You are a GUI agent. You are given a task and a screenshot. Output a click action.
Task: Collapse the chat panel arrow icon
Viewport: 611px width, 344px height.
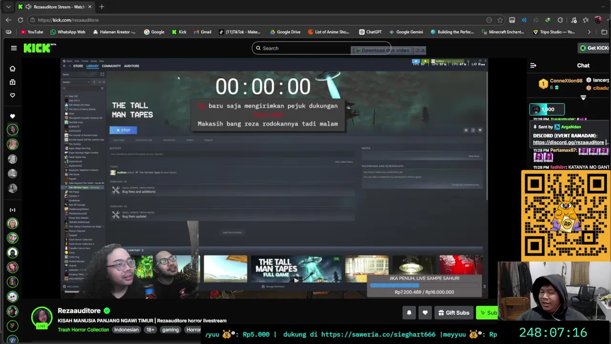click(533, 65)
